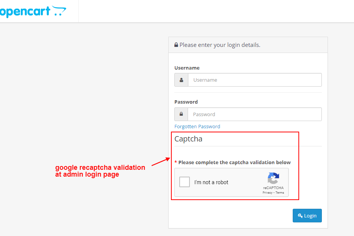
Task: Click the Password field label
Action: tap(186, 102)
